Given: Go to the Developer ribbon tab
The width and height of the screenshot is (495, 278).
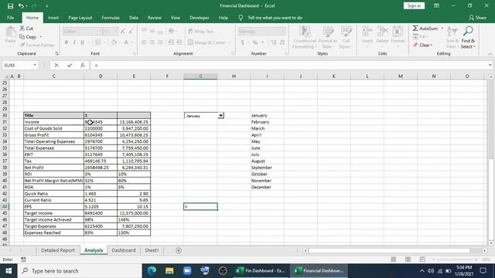Looking at the screenshot, I should 200,18.
